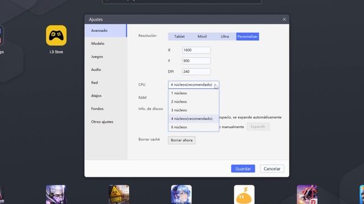Open the Red settings tab
Screen dimensions: 364x204
(106, 83)
